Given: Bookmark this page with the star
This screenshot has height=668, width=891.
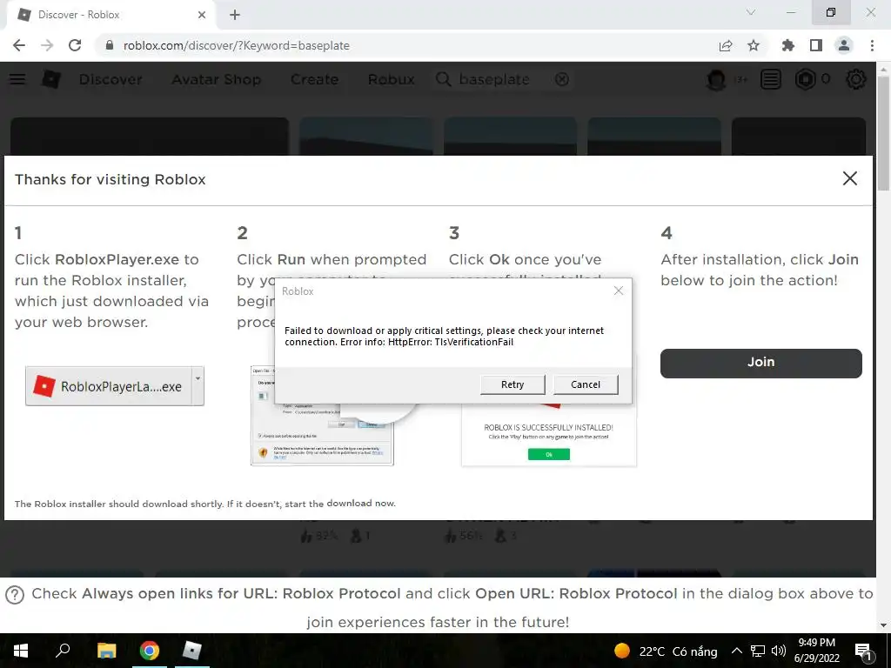Looking at the screenshot, I should tap(754, 45).
